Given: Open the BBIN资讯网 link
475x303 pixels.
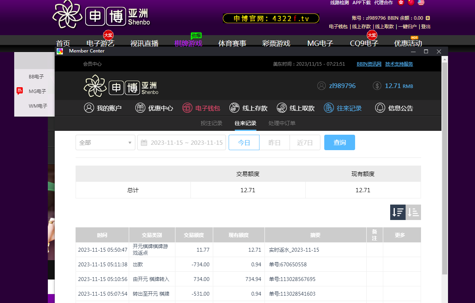Looking at the screenshot, I should tap(369, 64).
